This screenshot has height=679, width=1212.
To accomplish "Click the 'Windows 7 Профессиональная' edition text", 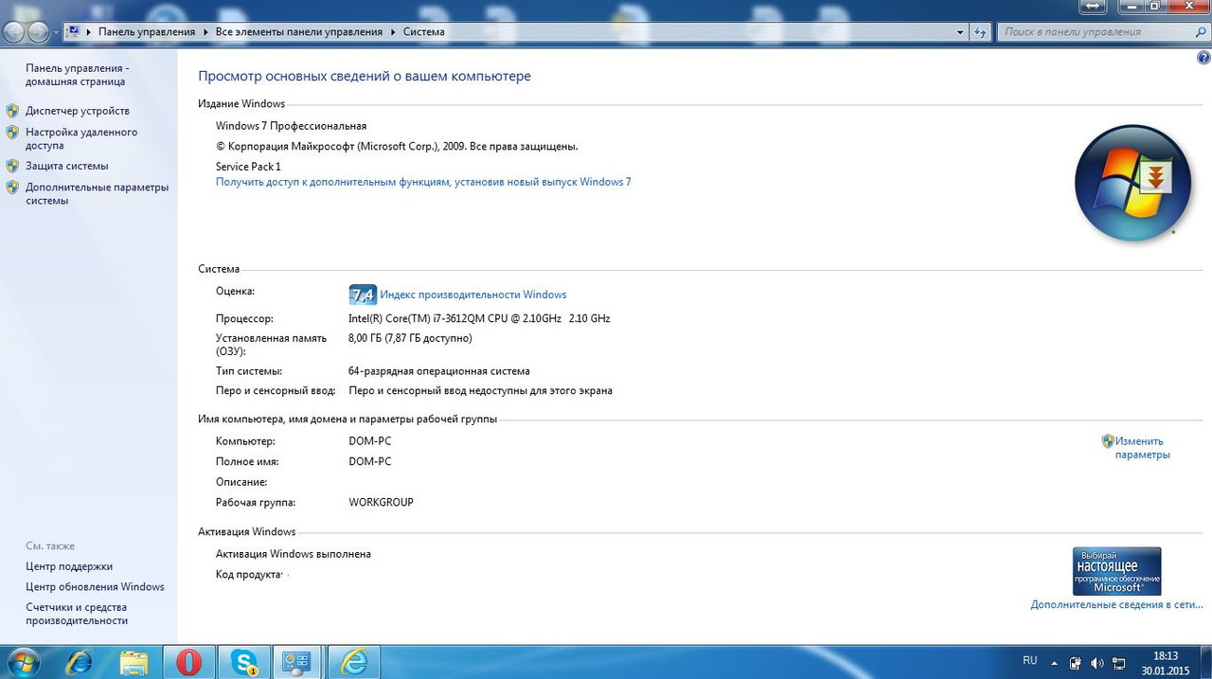I will tap(291, 126).
